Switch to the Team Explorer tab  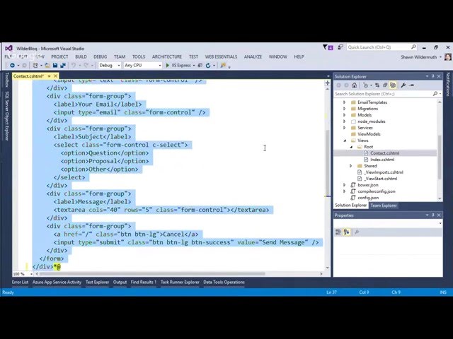pyautogui.click(x=384, y=206)
